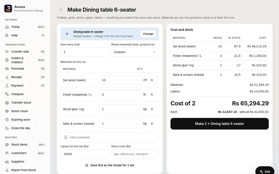Remove Polish (melamine) 1 L material row
The width and height of the screenshot is (279, 174).
tap(152, 95)
